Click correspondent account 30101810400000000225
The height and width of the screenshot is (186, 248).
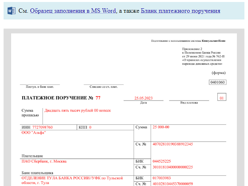(173, 167)
